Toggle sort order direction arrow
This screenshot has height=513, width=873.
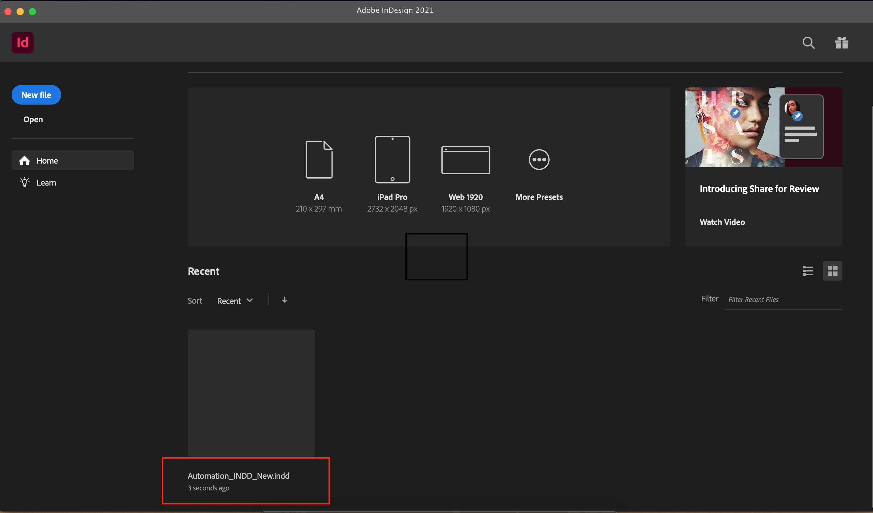285,299
